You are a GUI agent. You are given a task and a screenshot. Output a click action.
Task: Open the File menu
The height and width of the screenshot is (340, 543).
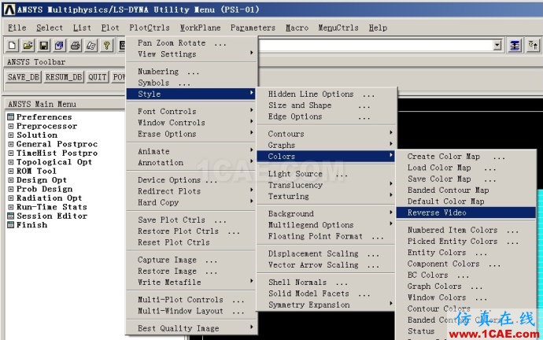[x=17, y=28]
